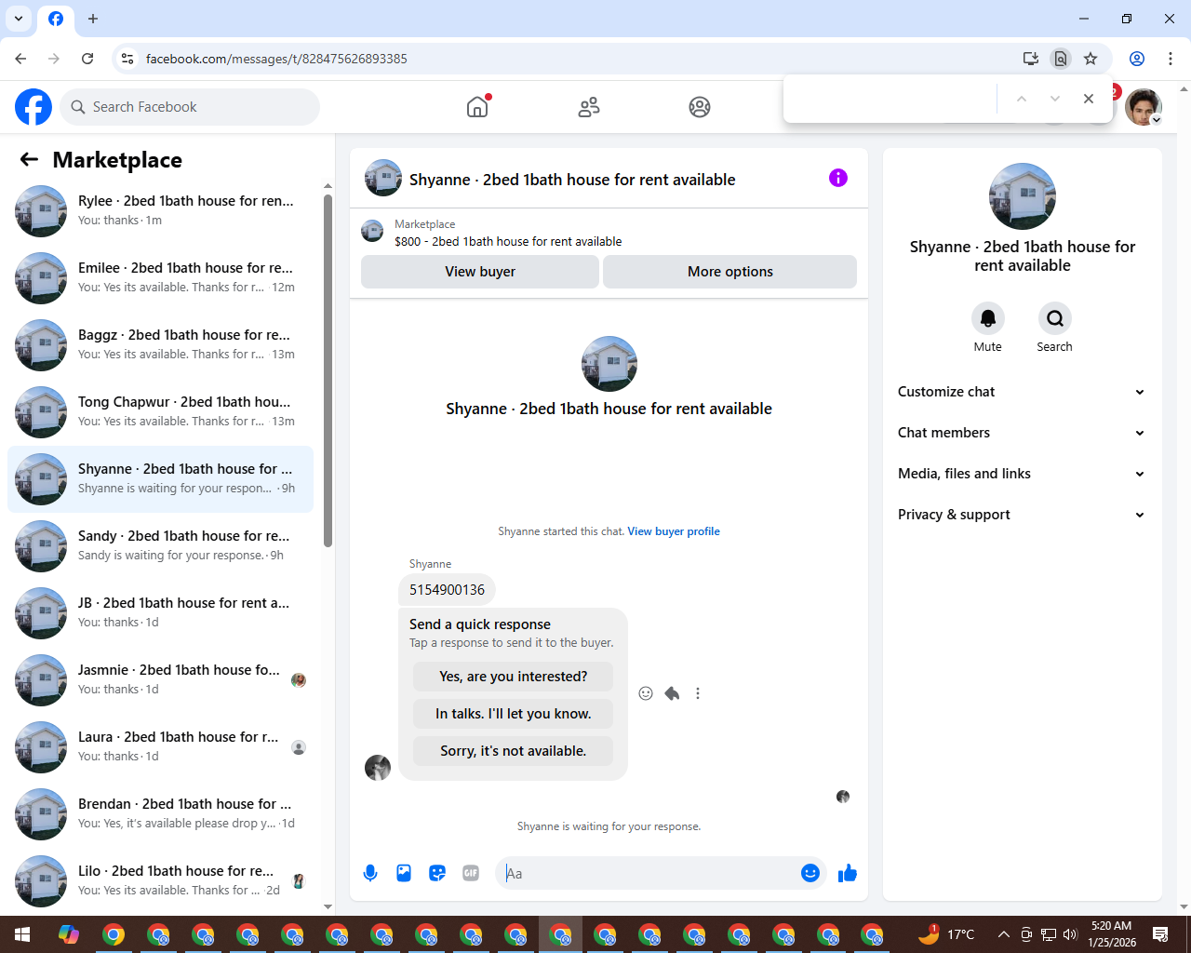
Task: Reload the page in browser
Action: tap(87, 59)
